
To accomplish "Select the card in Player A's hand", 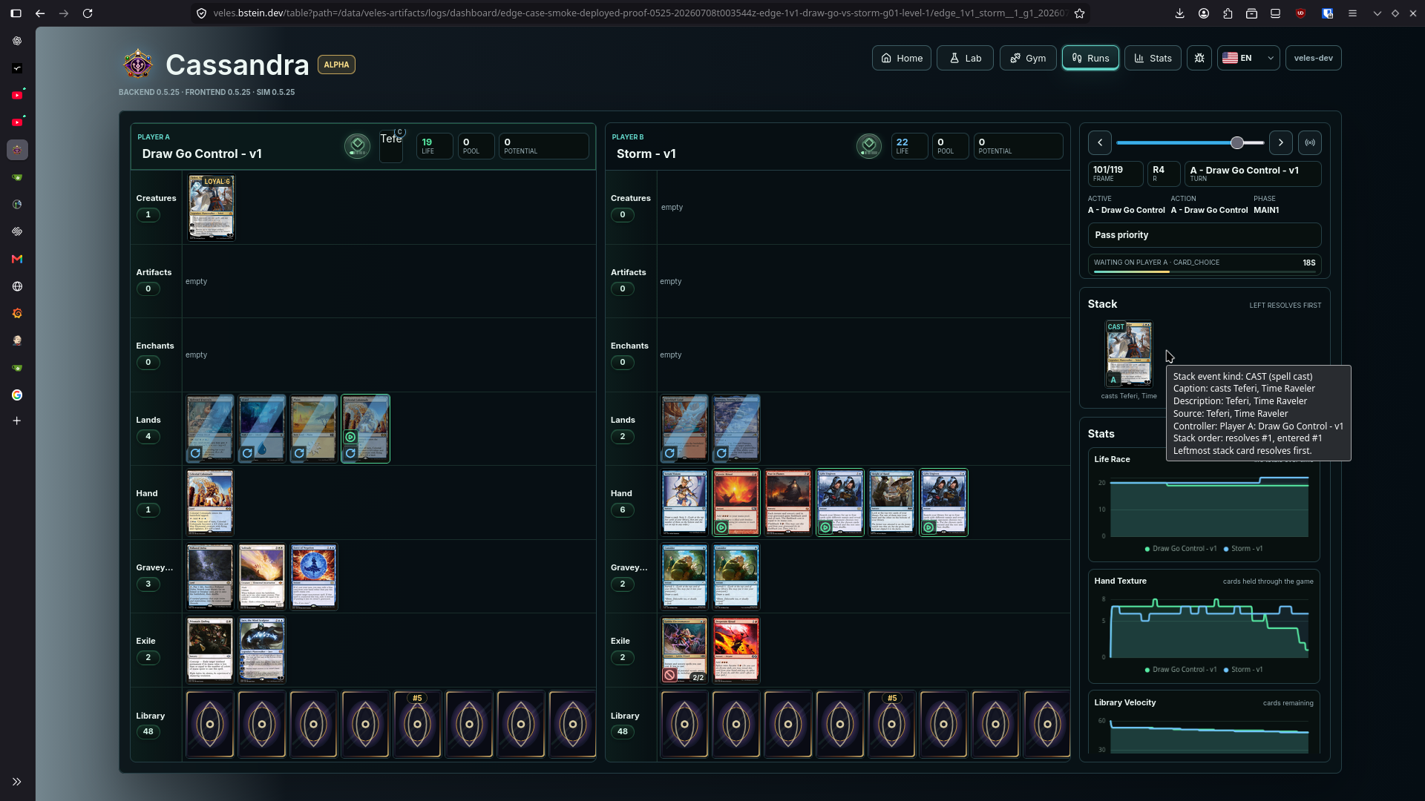I will (x=210, y=502).
